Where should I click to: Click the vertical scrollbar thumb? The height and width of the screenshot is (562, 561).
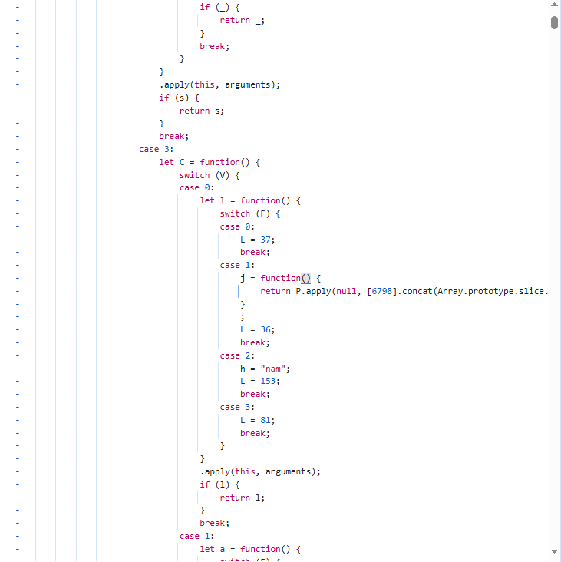554,21
